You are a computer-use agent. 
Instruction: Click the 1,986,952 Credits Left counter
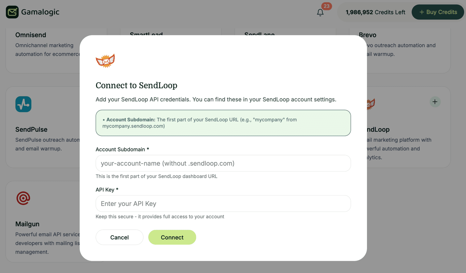click(x=375, y=12)
